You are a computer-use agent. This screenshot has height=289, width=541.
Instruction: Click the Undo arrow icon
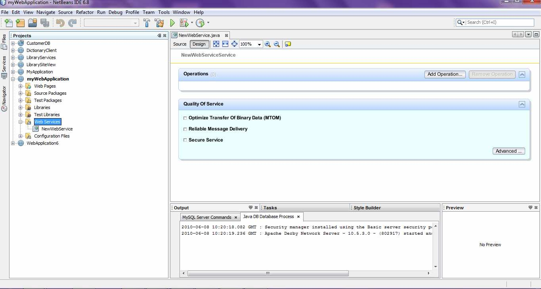60,23
